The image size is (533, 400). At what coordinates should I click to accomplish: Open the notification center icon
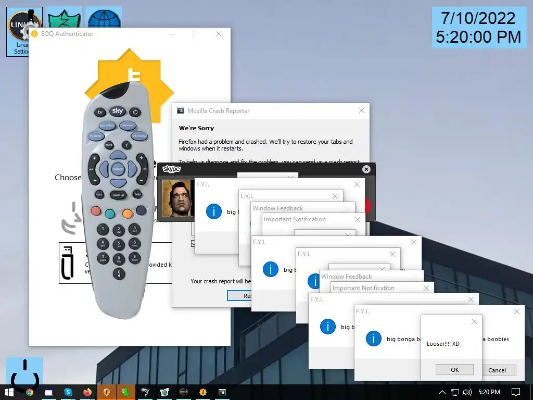click(516, 392)
